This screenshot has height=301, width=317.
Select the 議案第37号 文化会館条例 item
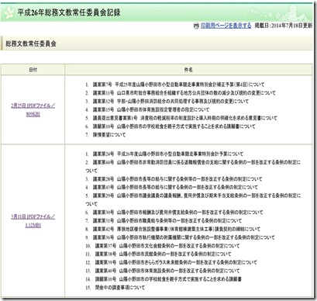pos(167,246)
